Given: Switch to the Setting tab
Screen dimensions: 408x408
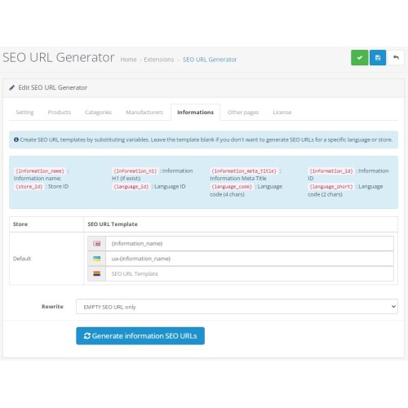Looking at the screenshot, I should click(24, 112).
